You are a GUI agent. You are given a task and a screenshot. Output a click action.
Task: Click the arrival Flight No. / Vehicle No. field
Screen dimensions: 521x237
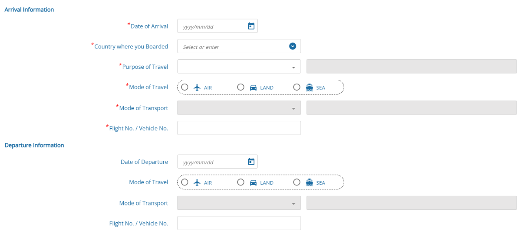tap(239, 128)
